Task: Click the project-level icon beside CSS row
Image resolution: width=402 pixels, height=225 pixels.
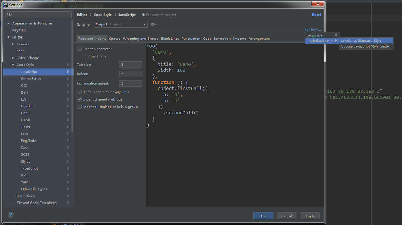Action: tap(68, 86)
